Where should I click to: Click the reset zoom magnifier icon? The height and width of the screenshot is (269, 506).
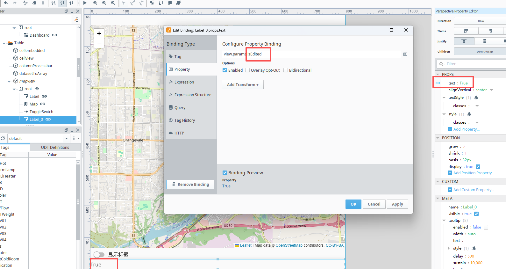(x=113, y=3)
